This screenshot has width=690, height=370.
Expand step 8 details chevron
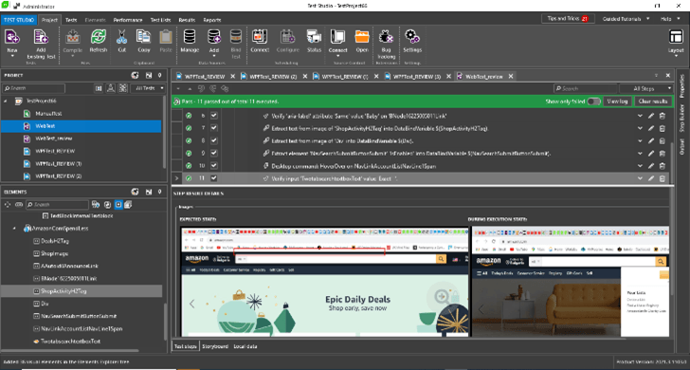[641, 141]
